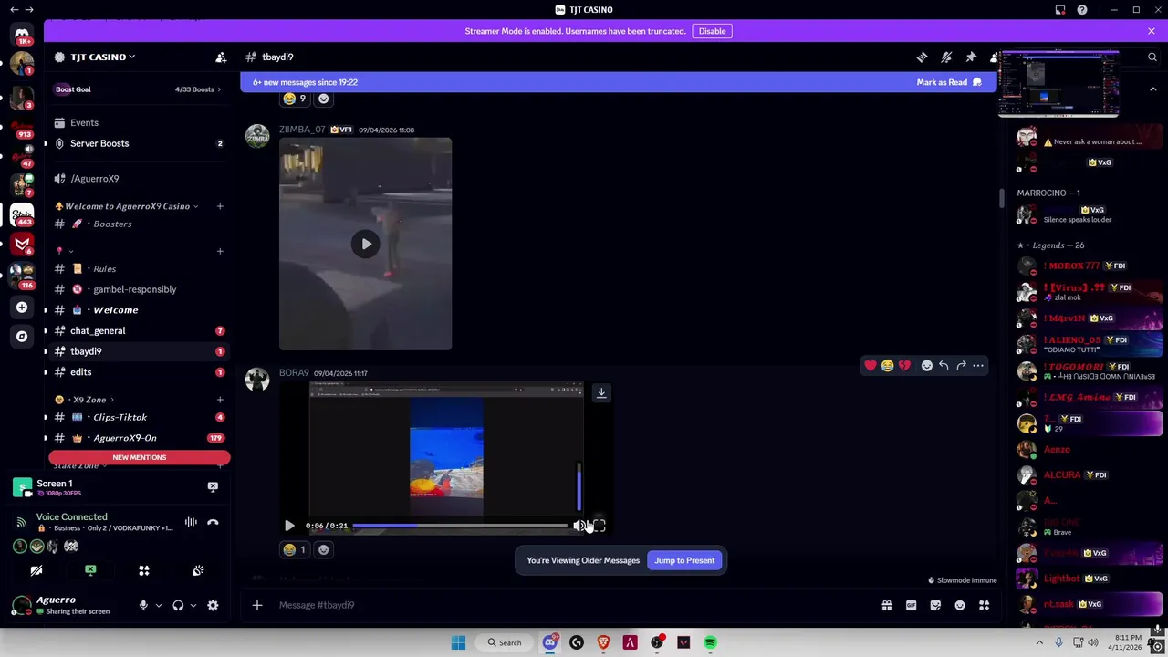
Task: Reply to BORA9's message
Action: [944, 366]
